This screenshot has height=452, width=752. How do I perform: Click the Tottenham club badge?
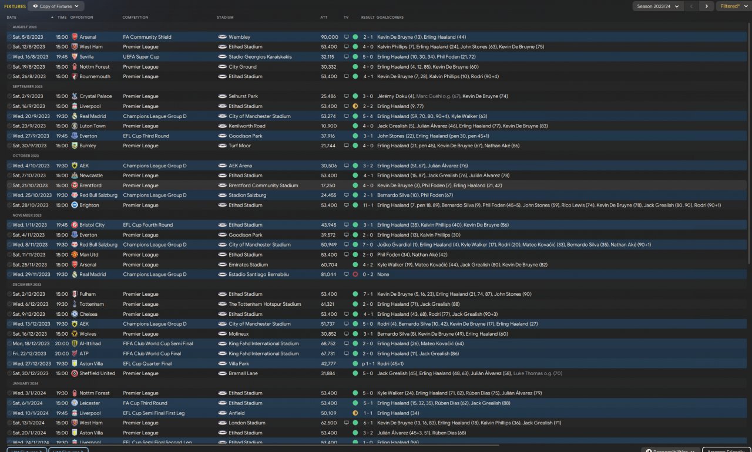click(x=75, y=304)
